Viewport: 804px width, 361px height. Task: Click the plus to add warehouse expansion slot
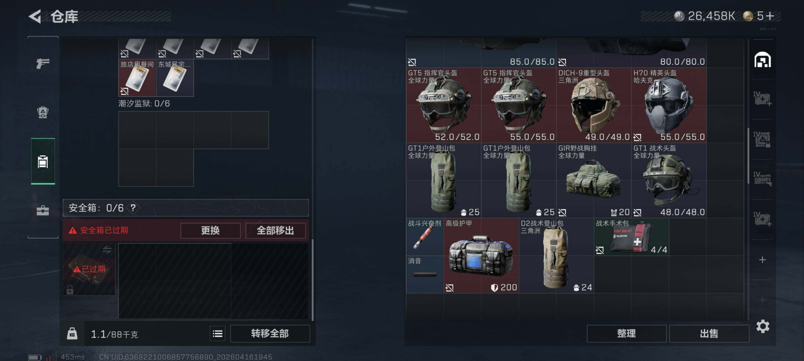[762, 260]
